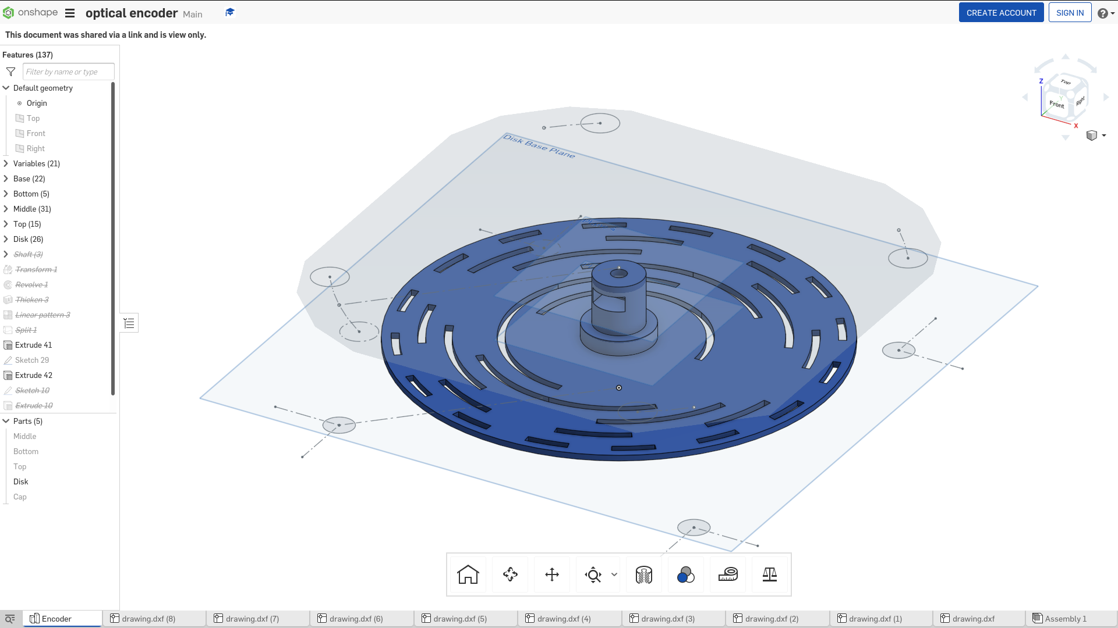The image size is (1118, 628).
Task: Collapse the Default geometry group
Action: tap(6, 88)
